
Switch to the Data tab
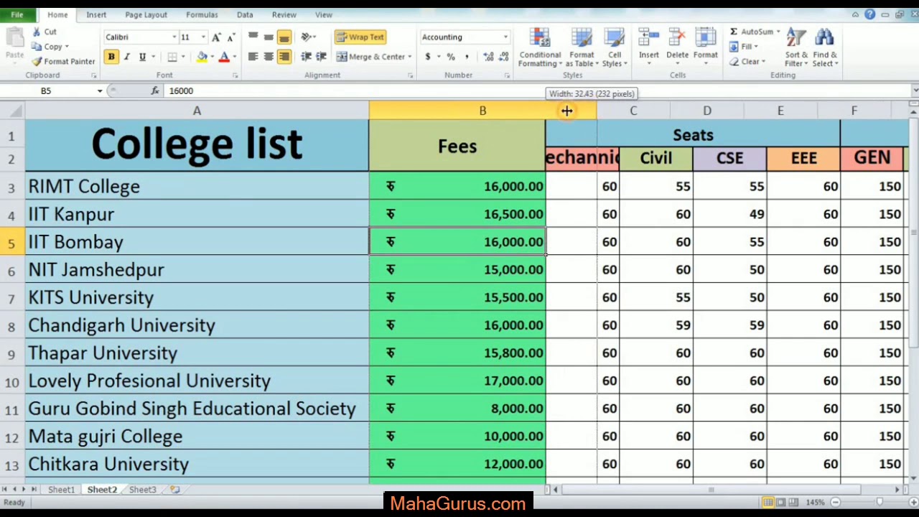[x=245, y=14]
